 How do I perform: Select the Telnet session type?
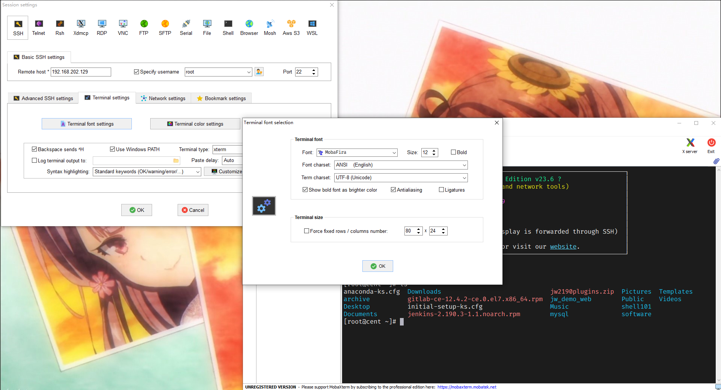tap(39, 28)
